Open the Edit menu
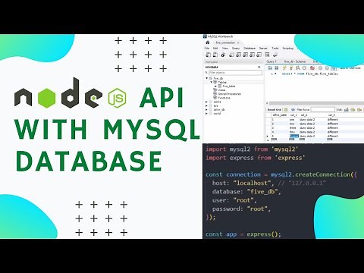 [x=215, y=48]
